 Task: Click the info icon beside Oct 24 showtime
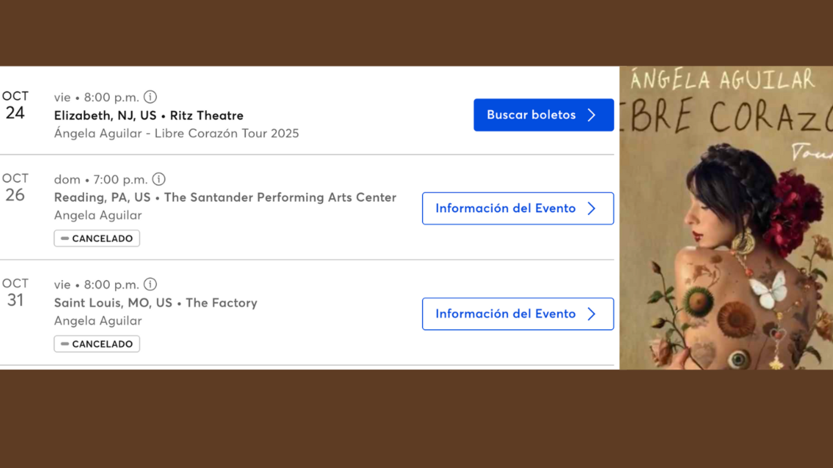pyautogui.click(x=150, y=97)
